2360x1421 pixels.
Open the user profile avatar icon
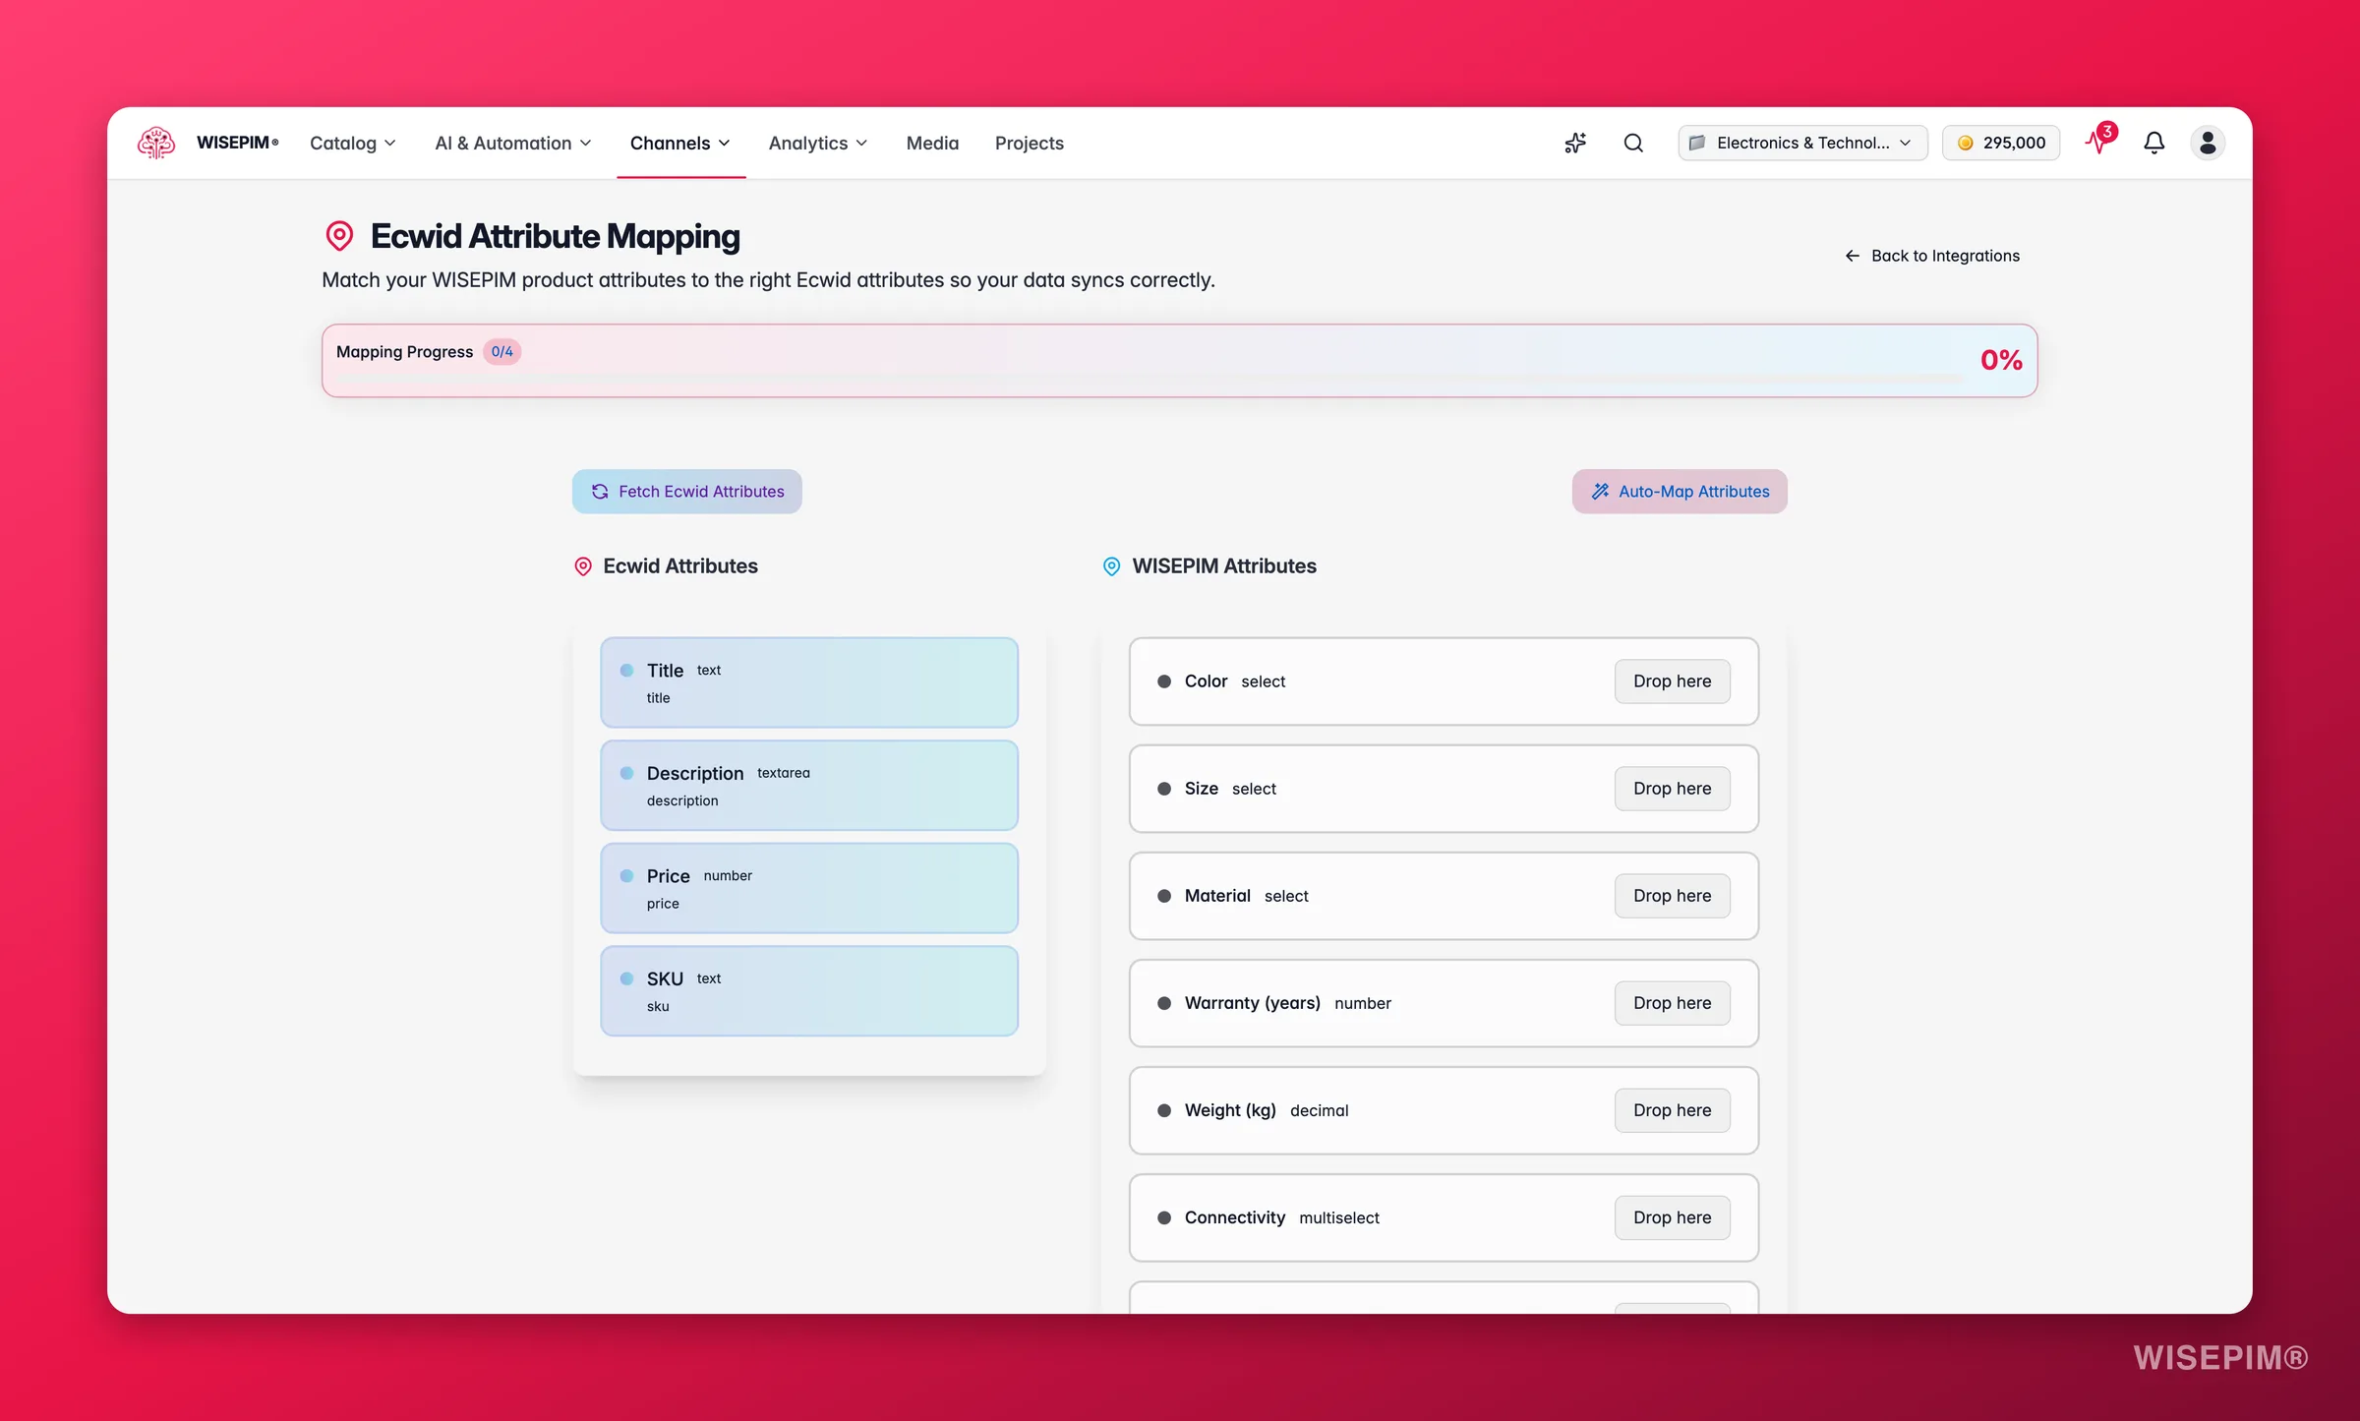(2208, 143)
